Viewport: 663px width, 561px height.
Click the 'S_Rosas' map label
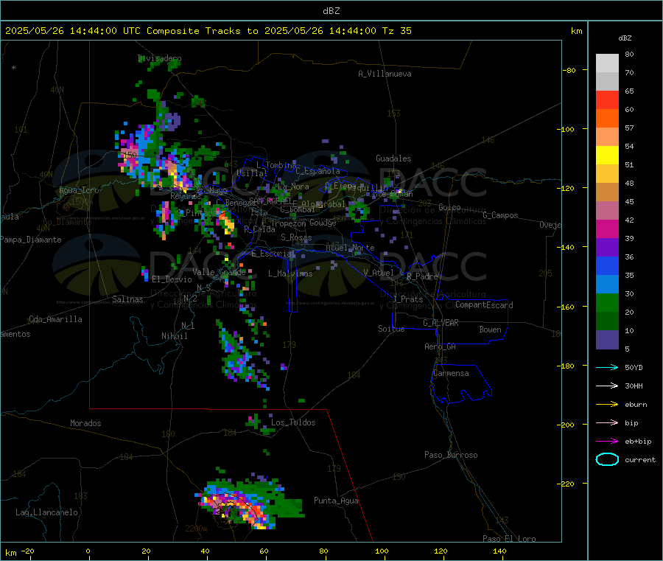[x=296, y=237]
